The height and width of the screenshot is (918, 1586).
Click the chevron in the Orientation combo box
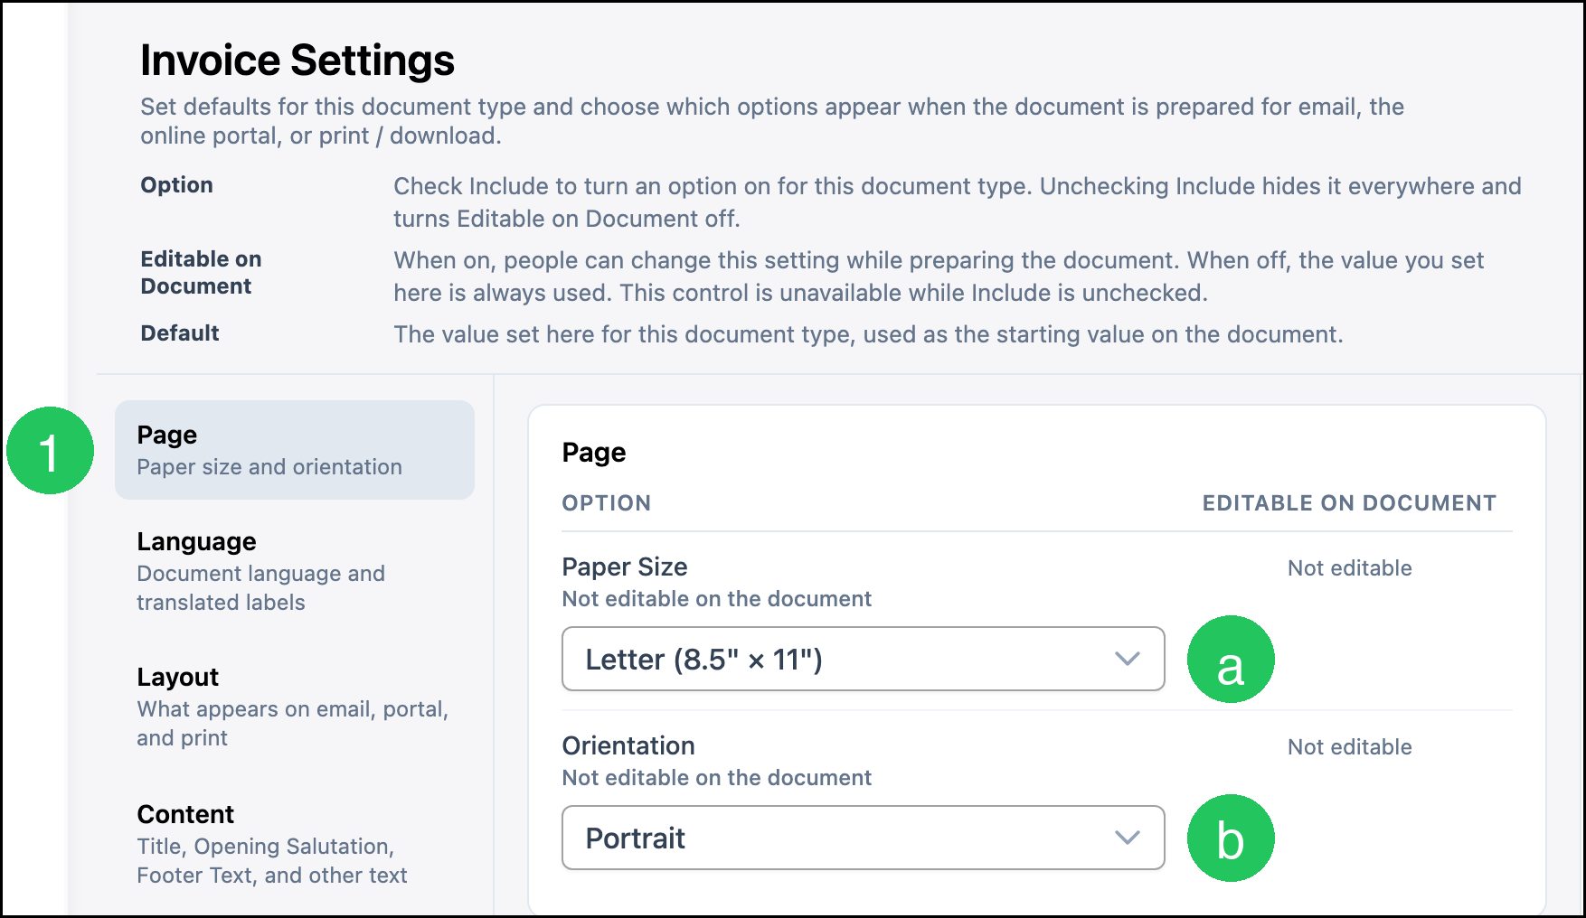tap(1128, 838)
